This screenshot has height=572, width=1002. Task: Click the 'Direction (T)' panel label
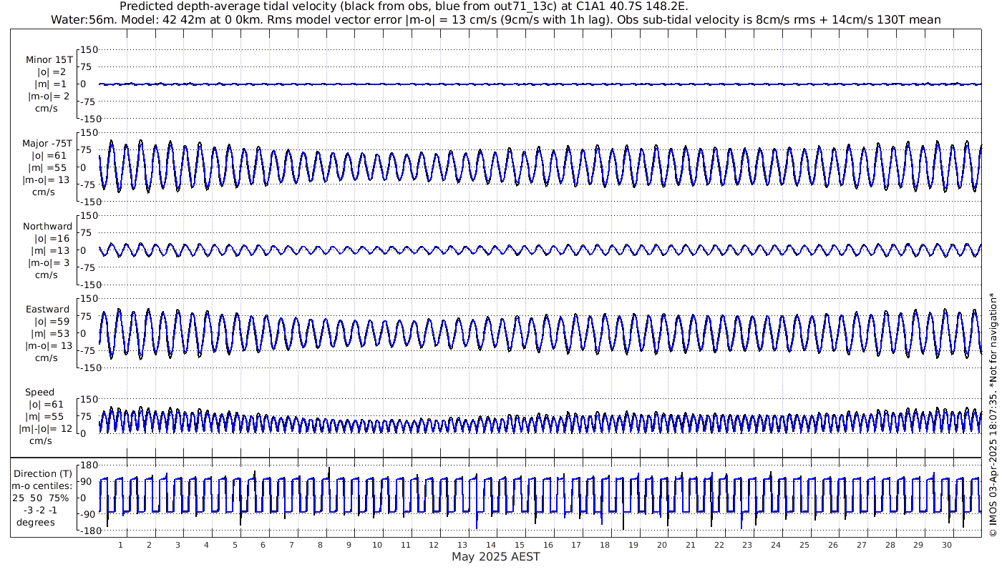(43, 473)
